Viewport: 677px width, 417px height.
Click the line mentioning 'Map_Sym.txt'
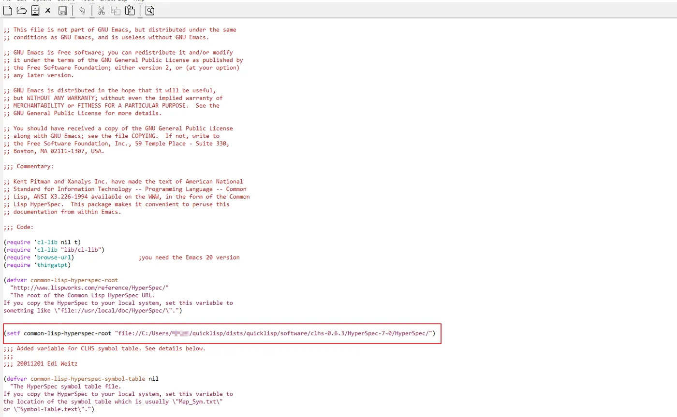113,402
